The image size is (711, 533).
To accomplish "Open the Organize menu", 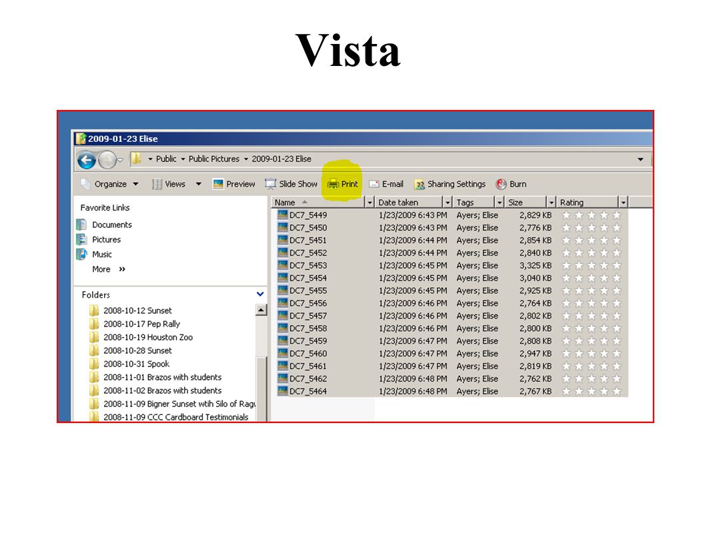I will 109,184.
